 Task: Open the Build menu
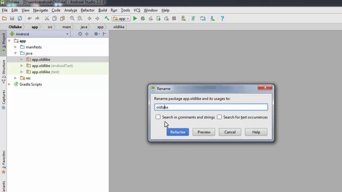(x=103, y=10)
